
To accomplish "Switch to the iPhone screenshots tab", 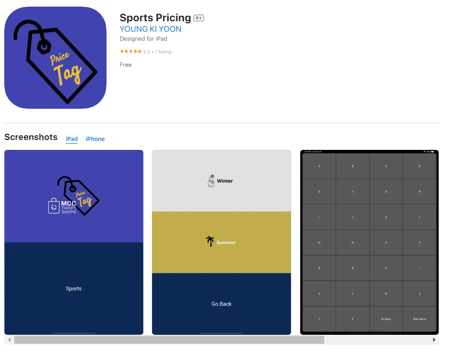I will click(95, 139).
